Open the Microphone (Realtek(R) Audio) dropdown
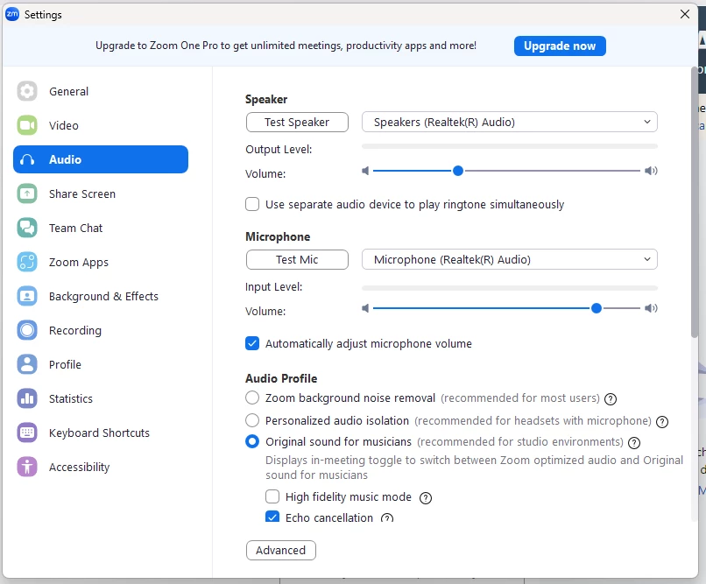This screenshot has width=706, height=584. pyautogui.click(x=509, y=260)
